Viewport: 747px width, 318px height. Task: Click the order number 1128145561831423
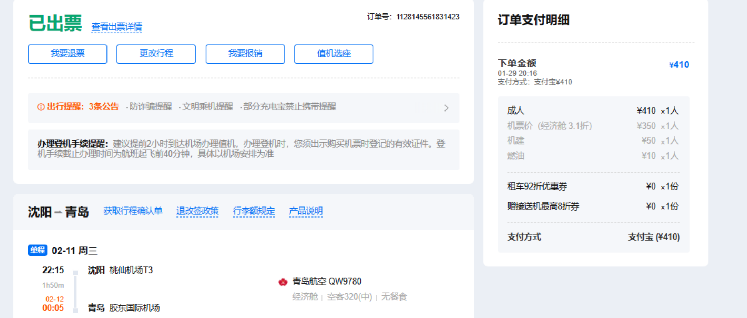pyautogui.click(x=428, y=17)
